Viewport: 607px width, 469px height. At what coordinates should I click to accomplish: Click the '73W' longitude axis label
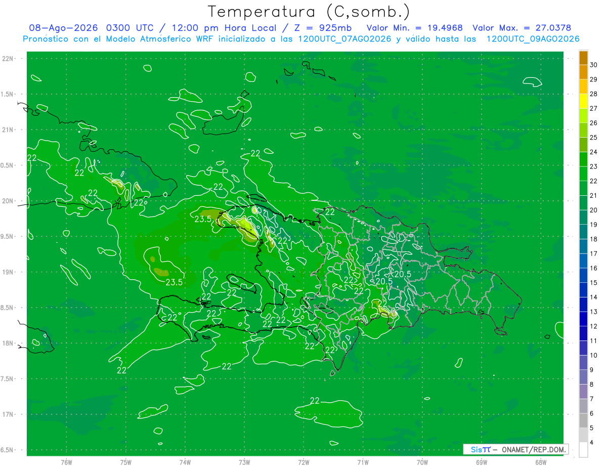pos(244,462)
